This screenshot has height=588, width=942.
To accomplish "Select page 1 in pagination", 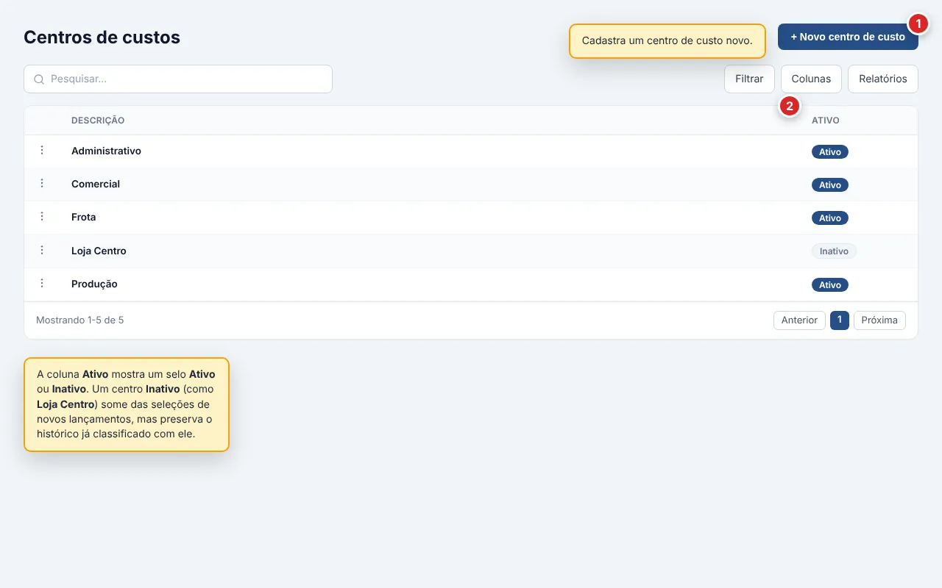I will tap(840, 320).
